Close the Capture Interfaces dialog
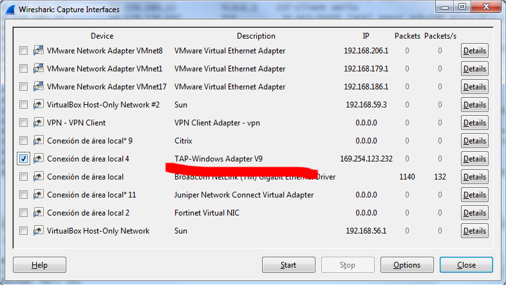Image resolution: width=506 pixels, height=285 pixels. pos(466,264)
